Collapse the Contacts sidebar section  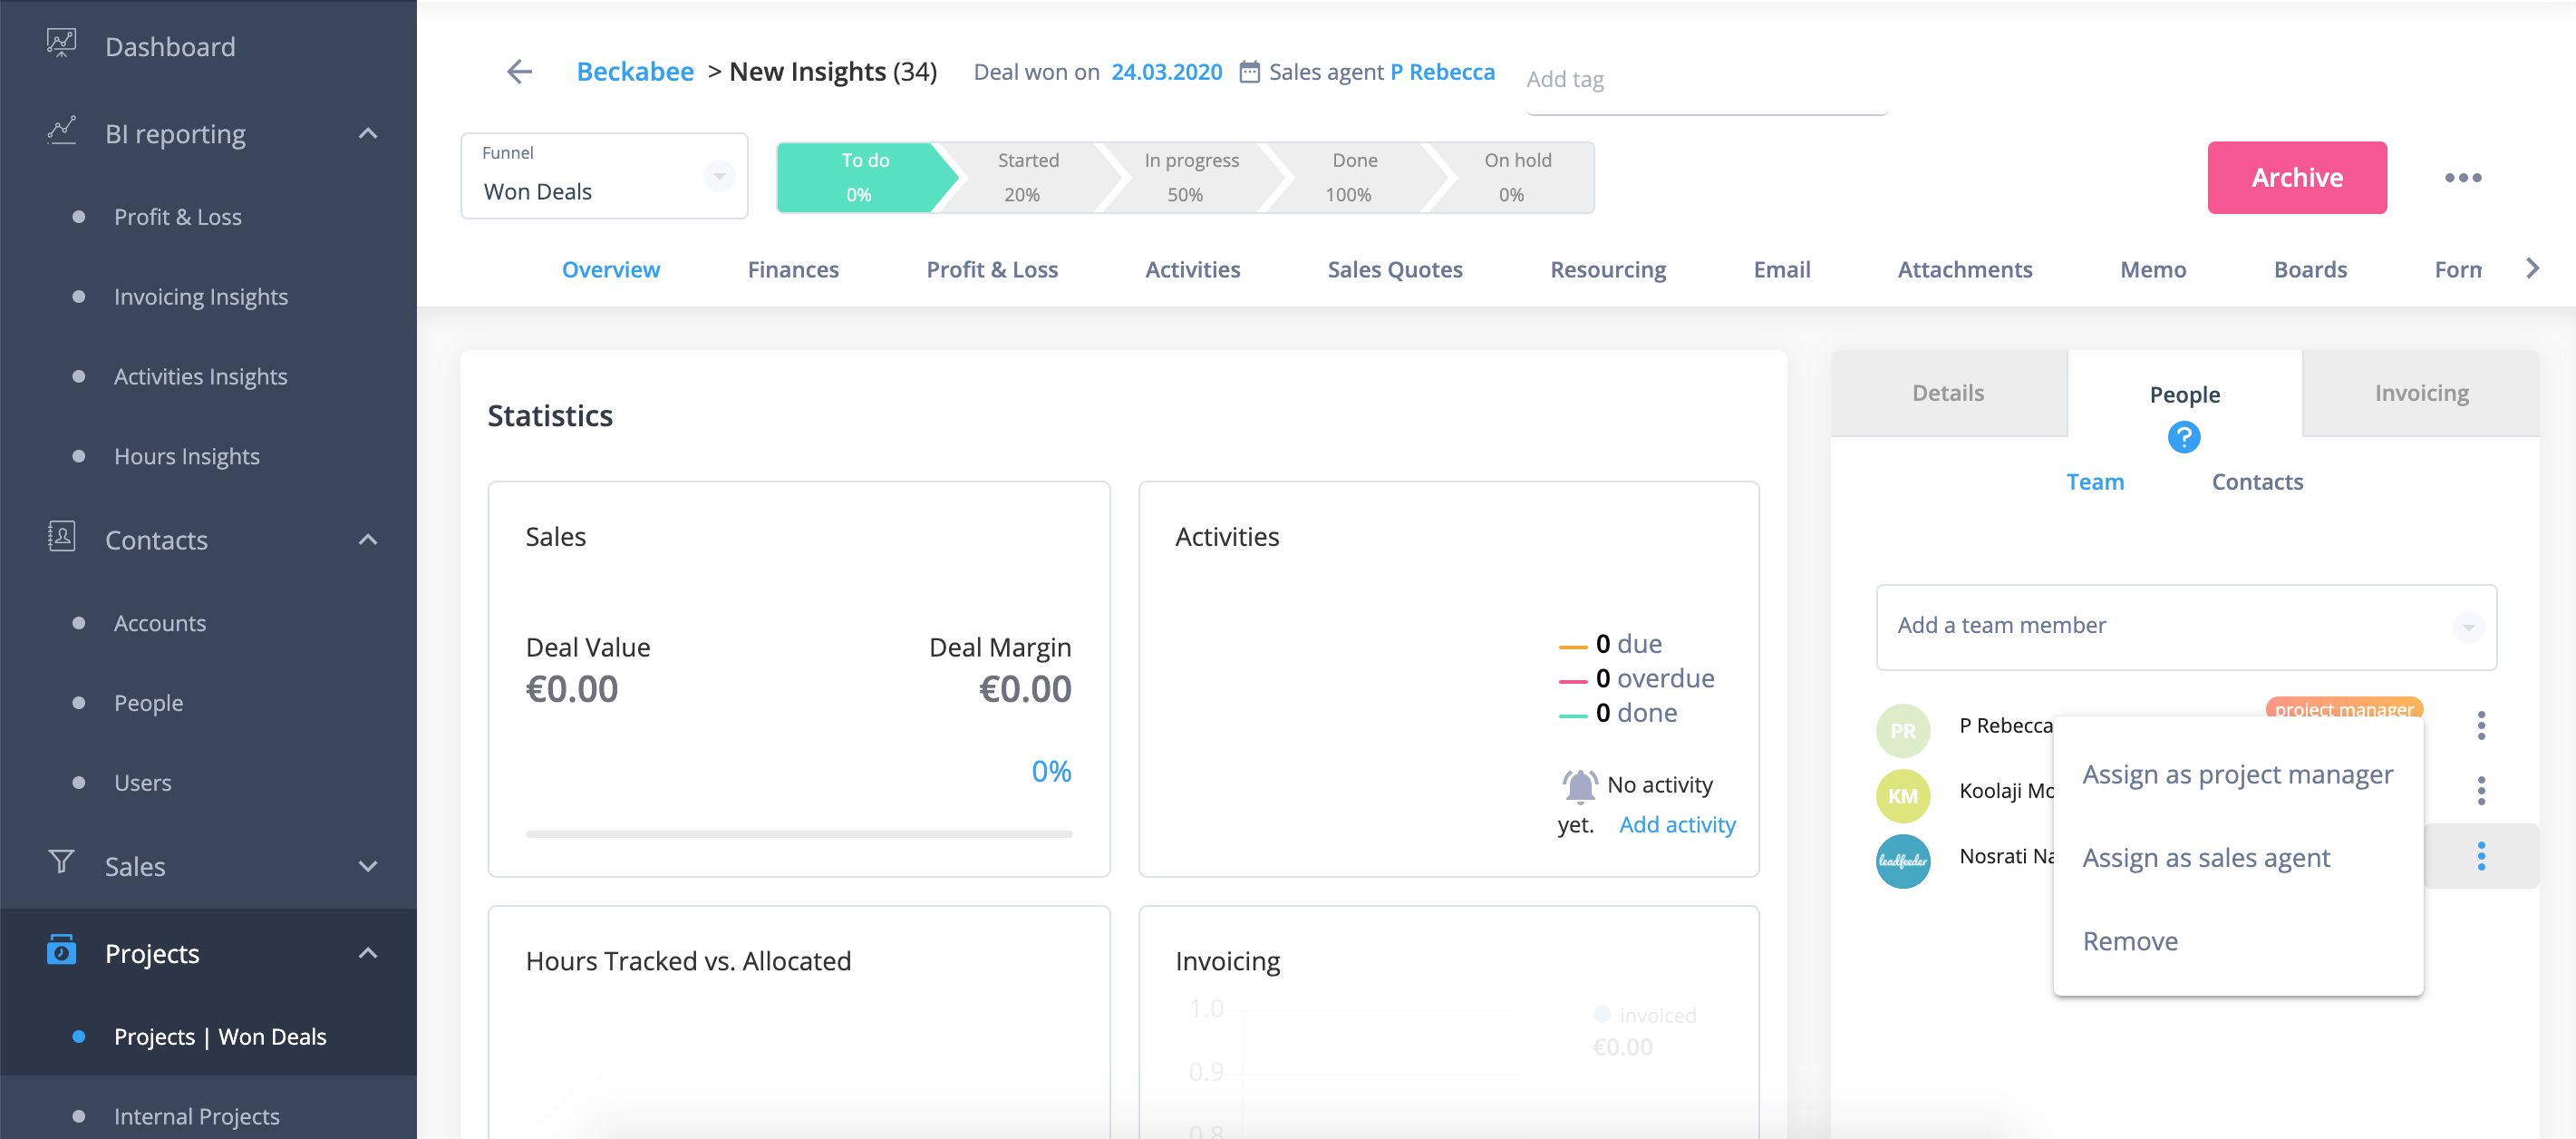click(368, 540)
